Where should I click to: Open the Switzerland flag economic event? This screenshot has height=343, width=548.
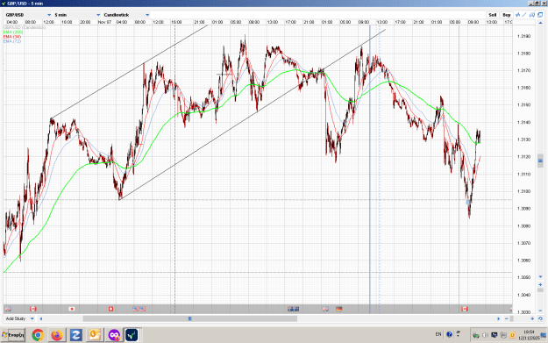(110, 309)
